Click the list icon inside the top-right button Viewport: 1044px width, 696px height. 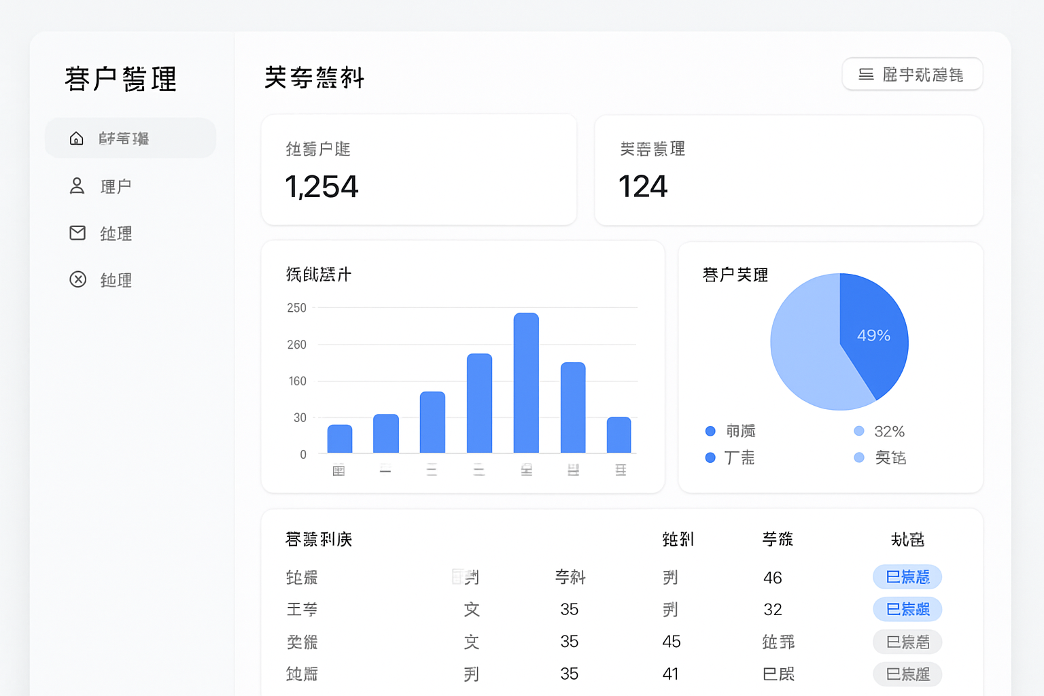pyautogui.click(x=865, y=75)
